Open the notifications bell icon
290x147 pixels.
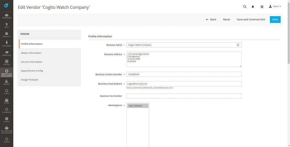coord(253,7)
